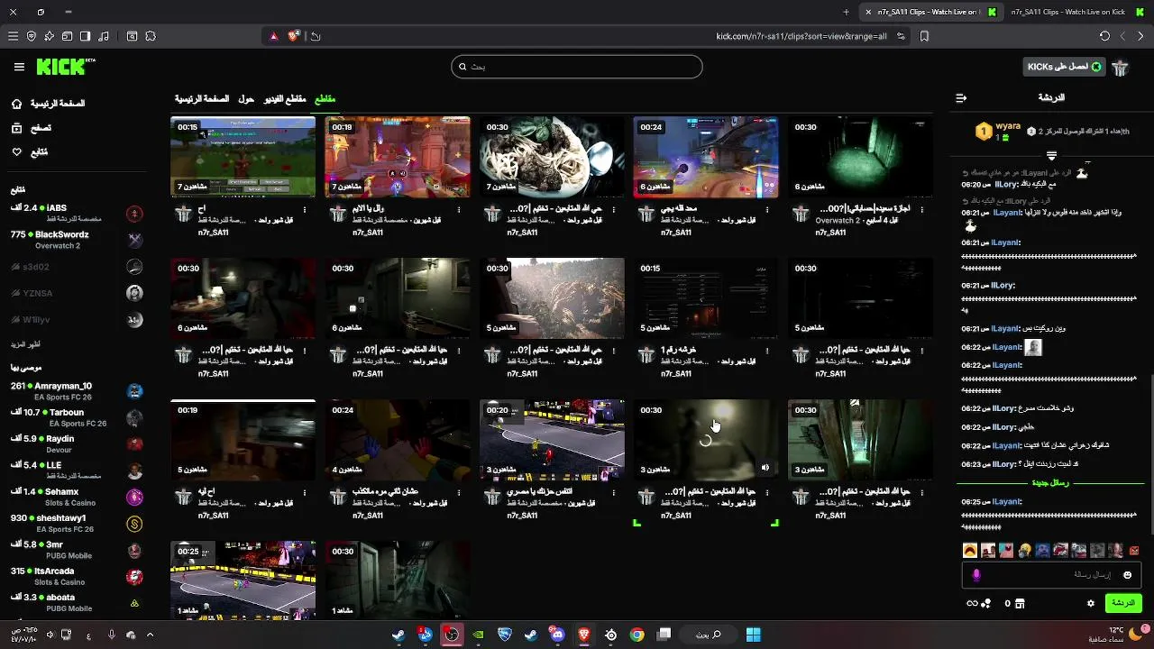Open the KICKs shop icon
The height and width of the screenshot is (649, 1154).
1020,603
